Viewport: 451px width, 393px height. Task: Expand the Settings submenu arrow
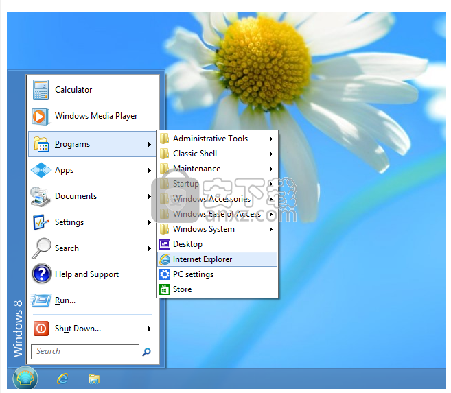pyautogui.click(x=150, y=223)
